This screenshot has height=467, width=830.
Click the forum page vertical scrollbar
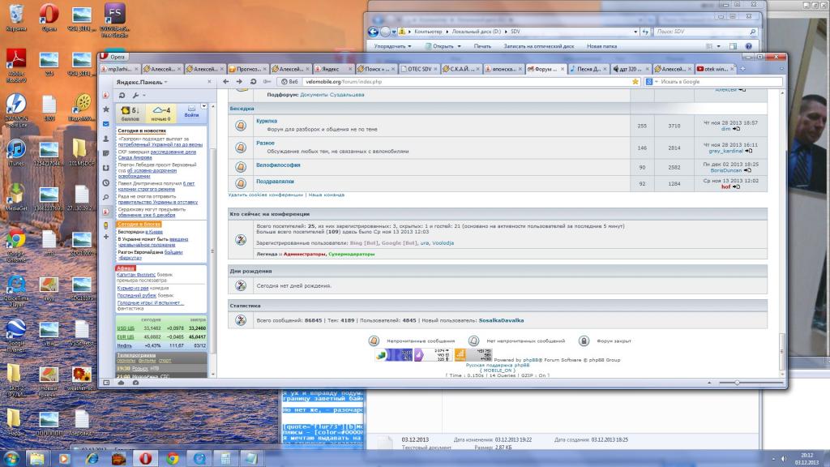point(782,233)
